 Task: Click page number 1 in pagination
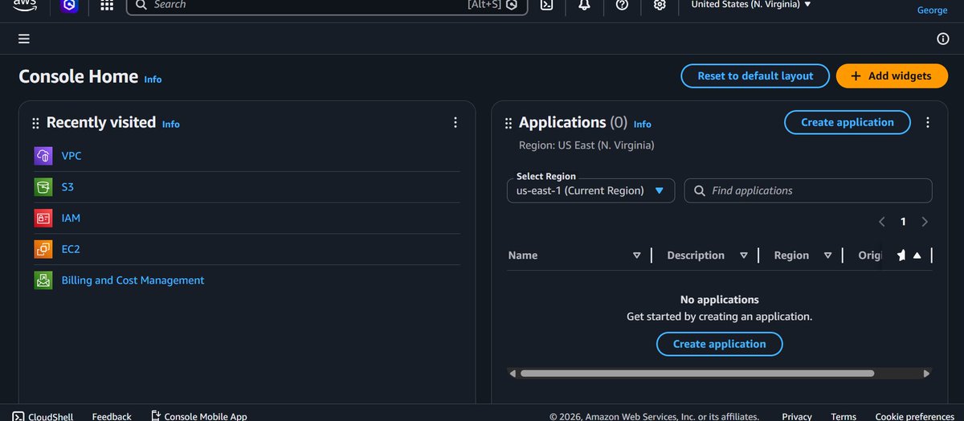[x=903, y=222]
